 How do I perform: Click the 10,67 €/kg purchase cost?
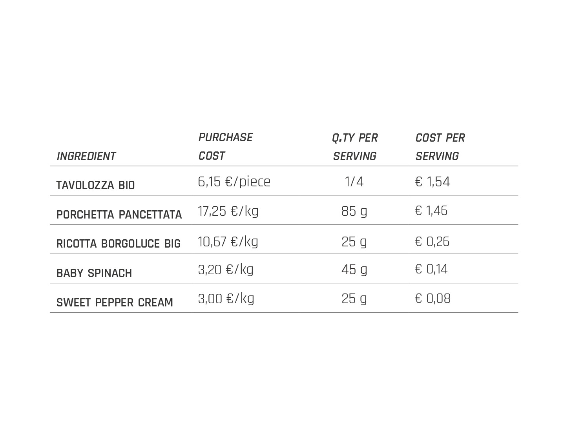228,241
